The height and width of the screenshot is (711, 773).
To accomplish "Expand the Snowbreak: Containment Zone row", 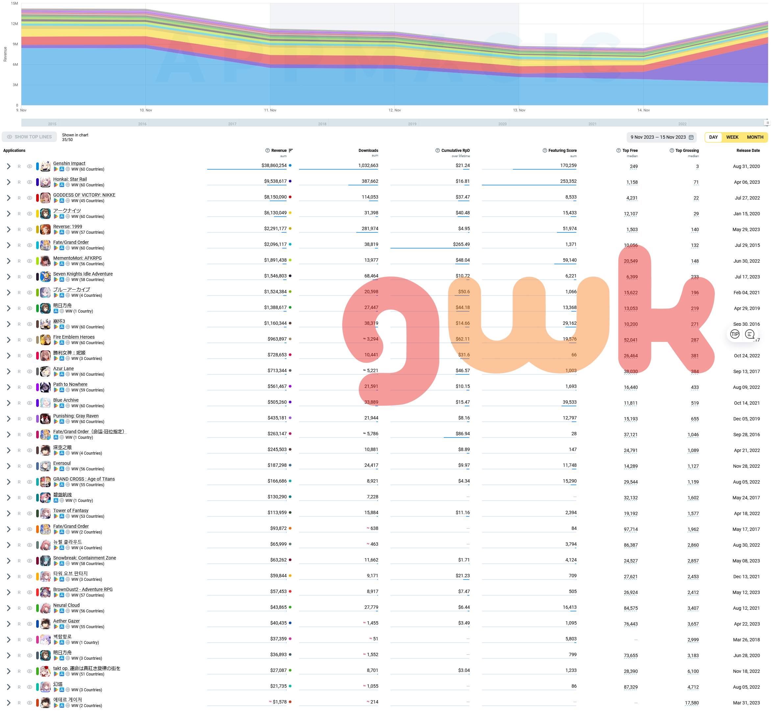I will click(x=9, y=560).
